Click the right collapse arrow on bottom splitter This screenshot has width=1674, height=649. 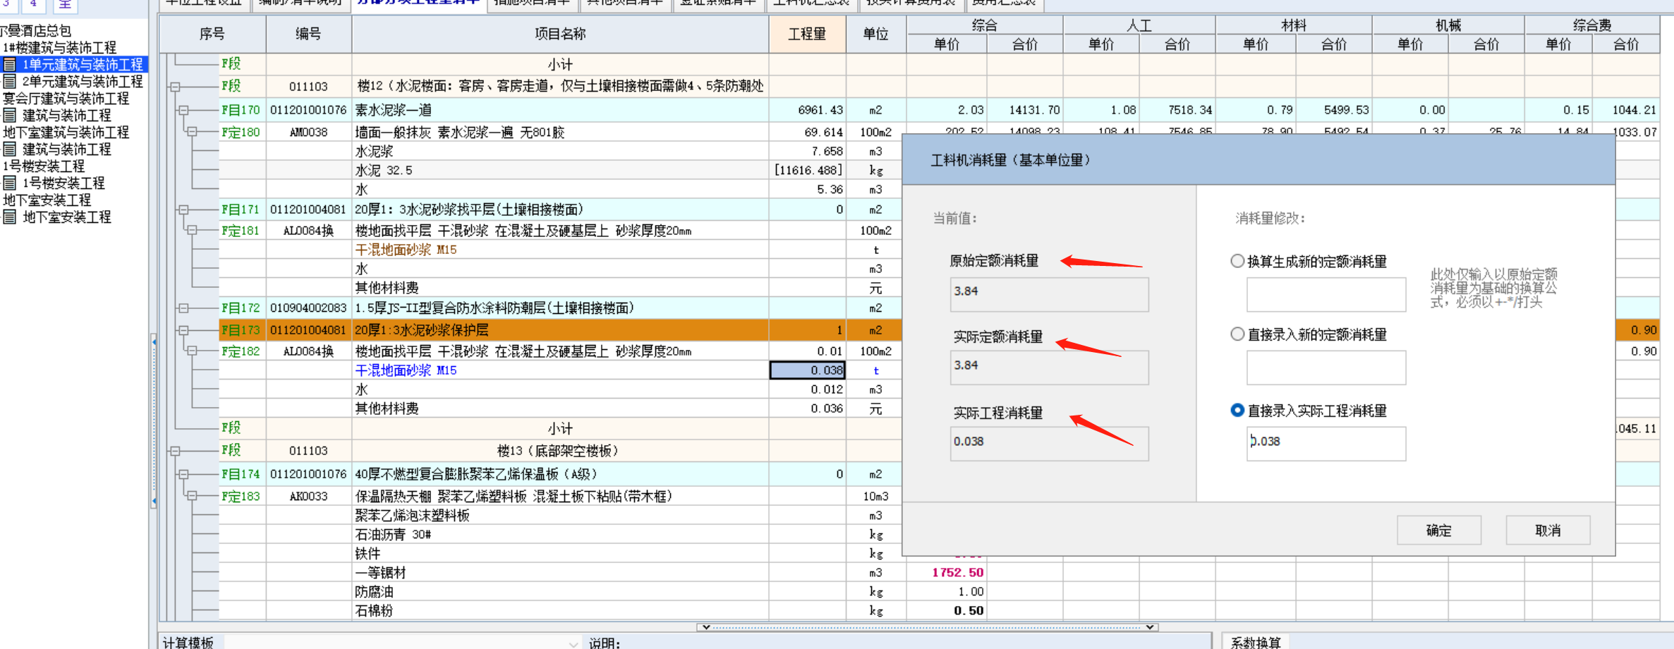(1150, 626)
